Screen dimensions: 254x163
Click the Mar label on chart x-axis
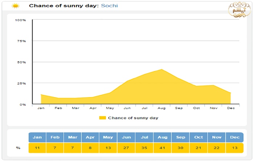(75, 108)
